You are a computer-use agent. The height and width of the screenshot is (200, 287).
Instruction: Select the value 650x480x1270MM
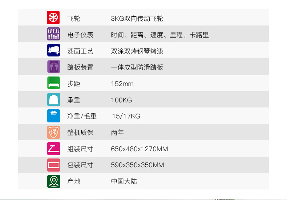[x=139, y=149]
